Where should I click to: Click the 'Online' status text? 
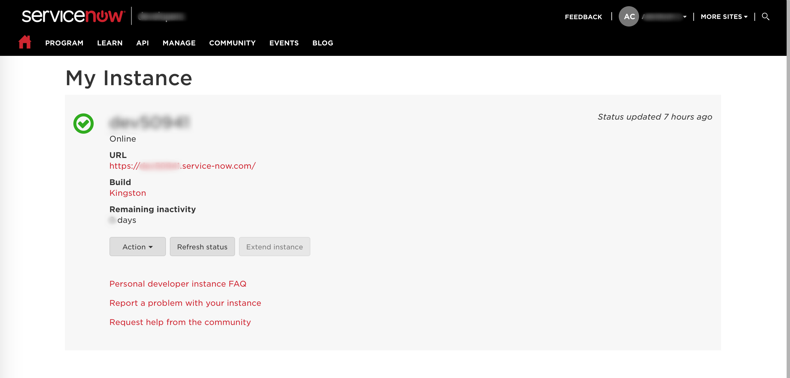123,139
